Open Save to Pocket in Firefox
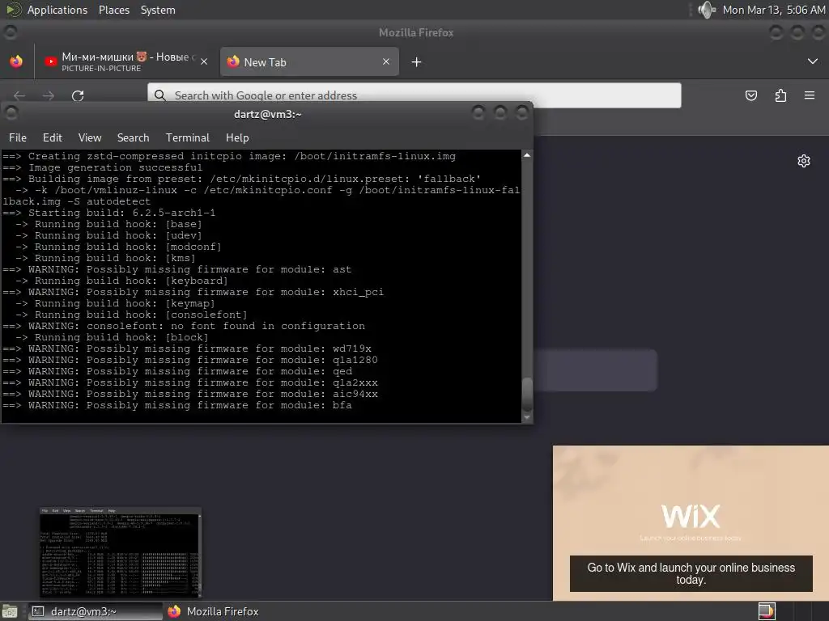Viewport: 829px width, 621px height. (750, 95)
